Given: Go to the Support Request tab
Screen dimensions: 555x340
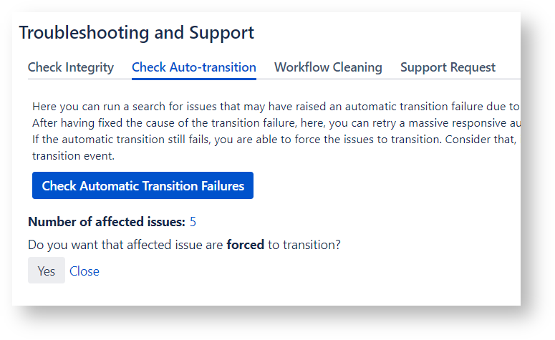Looking at the screenshot, I should coord(448,67).
